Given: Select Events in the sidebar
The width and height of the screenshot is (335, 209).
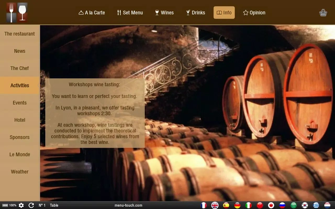Looking at the screenshot, I should coord(20,103).
